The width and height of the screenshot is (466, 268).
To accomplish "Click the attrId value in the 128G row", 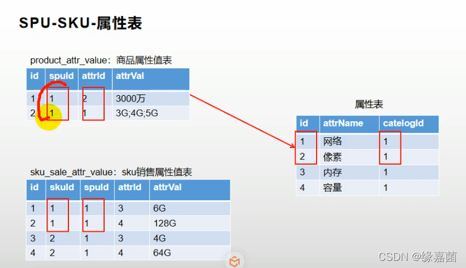I will click(x=121, y=223).
